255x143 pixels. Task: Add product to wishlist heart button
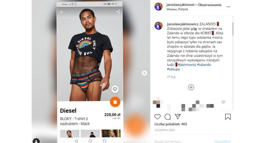[115, 89]
